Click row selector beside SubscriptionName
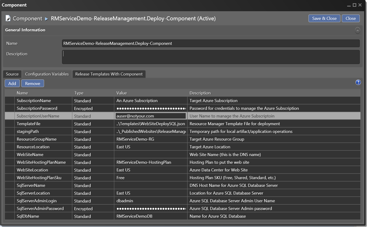 tap(9, 101)
